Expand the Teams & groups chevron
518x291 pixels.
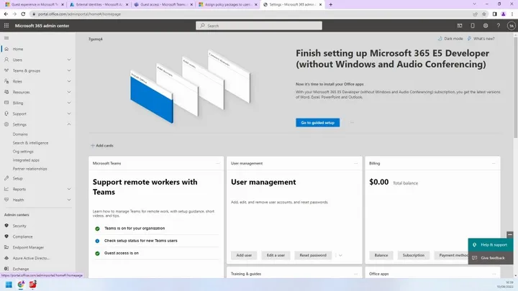coord(69,70)
